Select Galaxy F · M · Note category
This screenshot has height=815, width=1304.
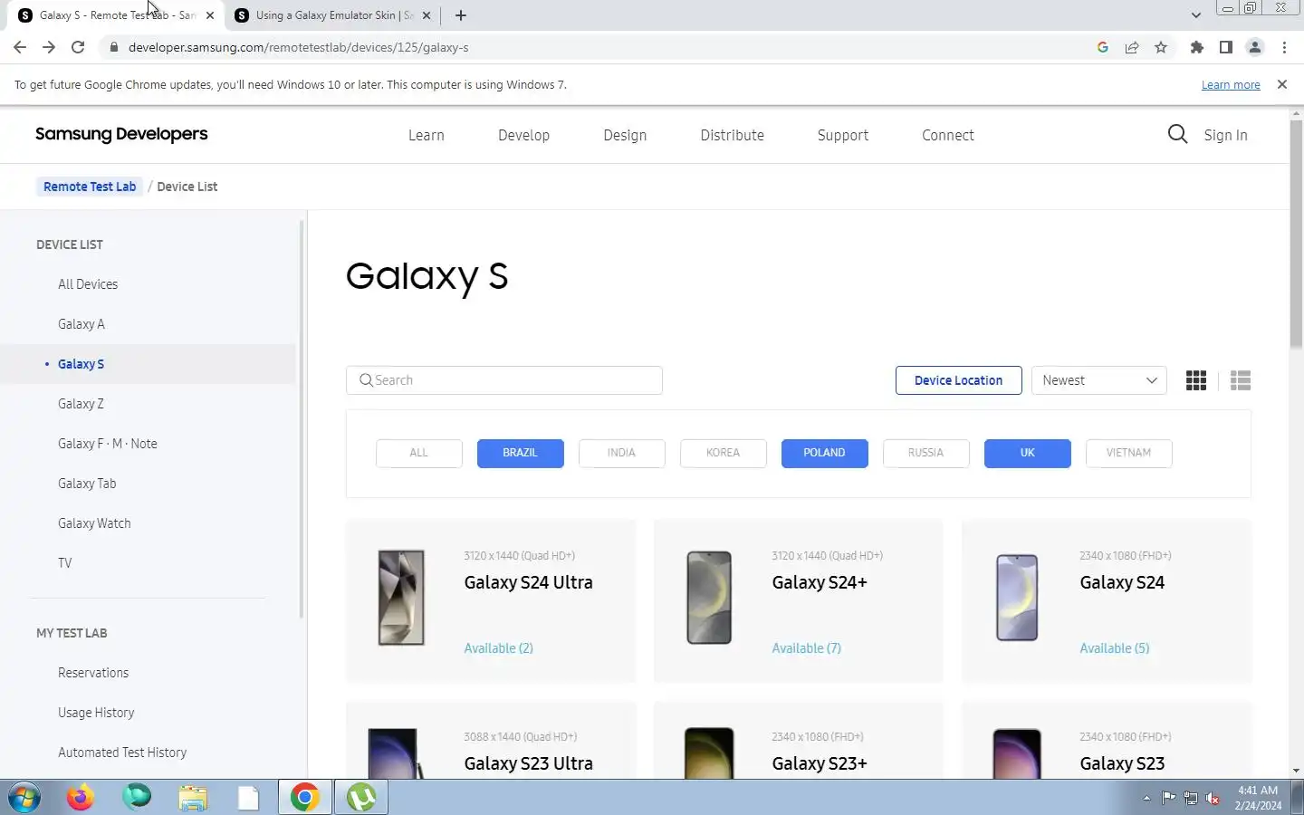pyautogui.click(x=108, y=444)
